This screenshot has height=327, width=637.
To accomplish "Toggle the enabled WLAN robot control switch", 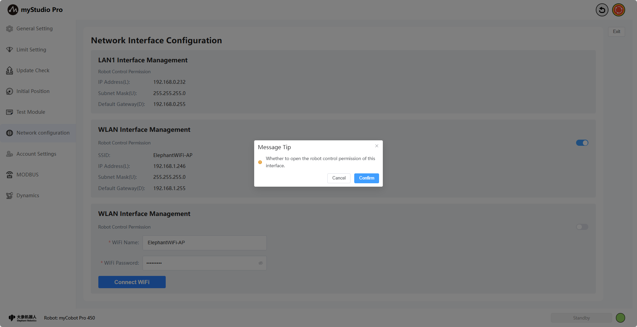I will point(582,143).
